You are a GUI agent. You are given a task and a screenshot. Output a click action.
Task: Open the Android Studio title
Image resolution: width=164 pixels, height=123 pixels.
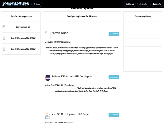point(60,33)
